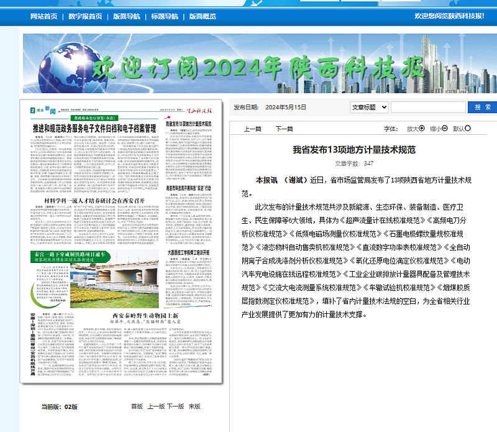The width and height of the screenshot is (497, 432).
Task: Click the 当前版: 02版 page indicator
Action: (x=59, y=407)
